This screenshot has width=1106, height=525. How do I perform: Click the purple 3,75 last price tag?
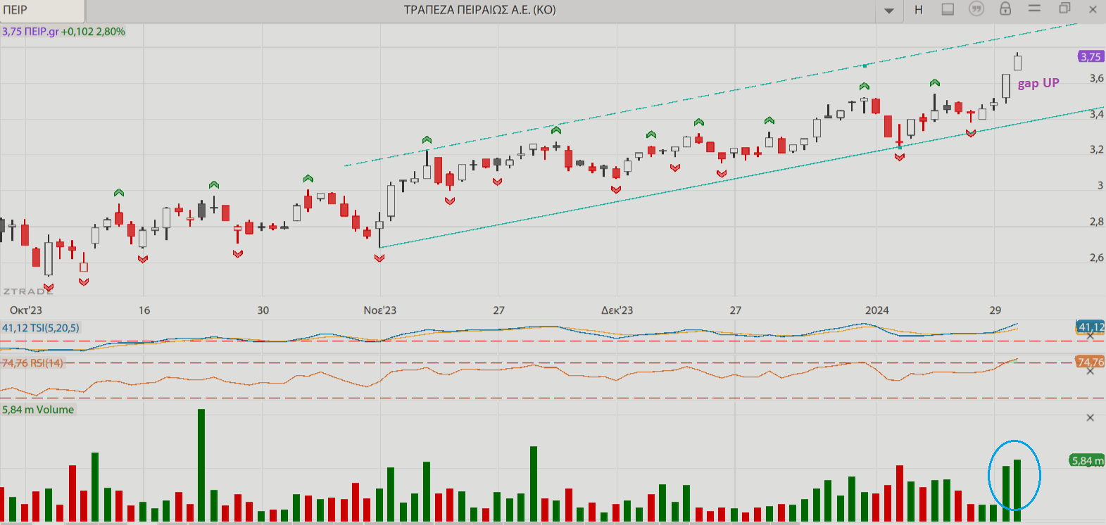pos(1091,56)
